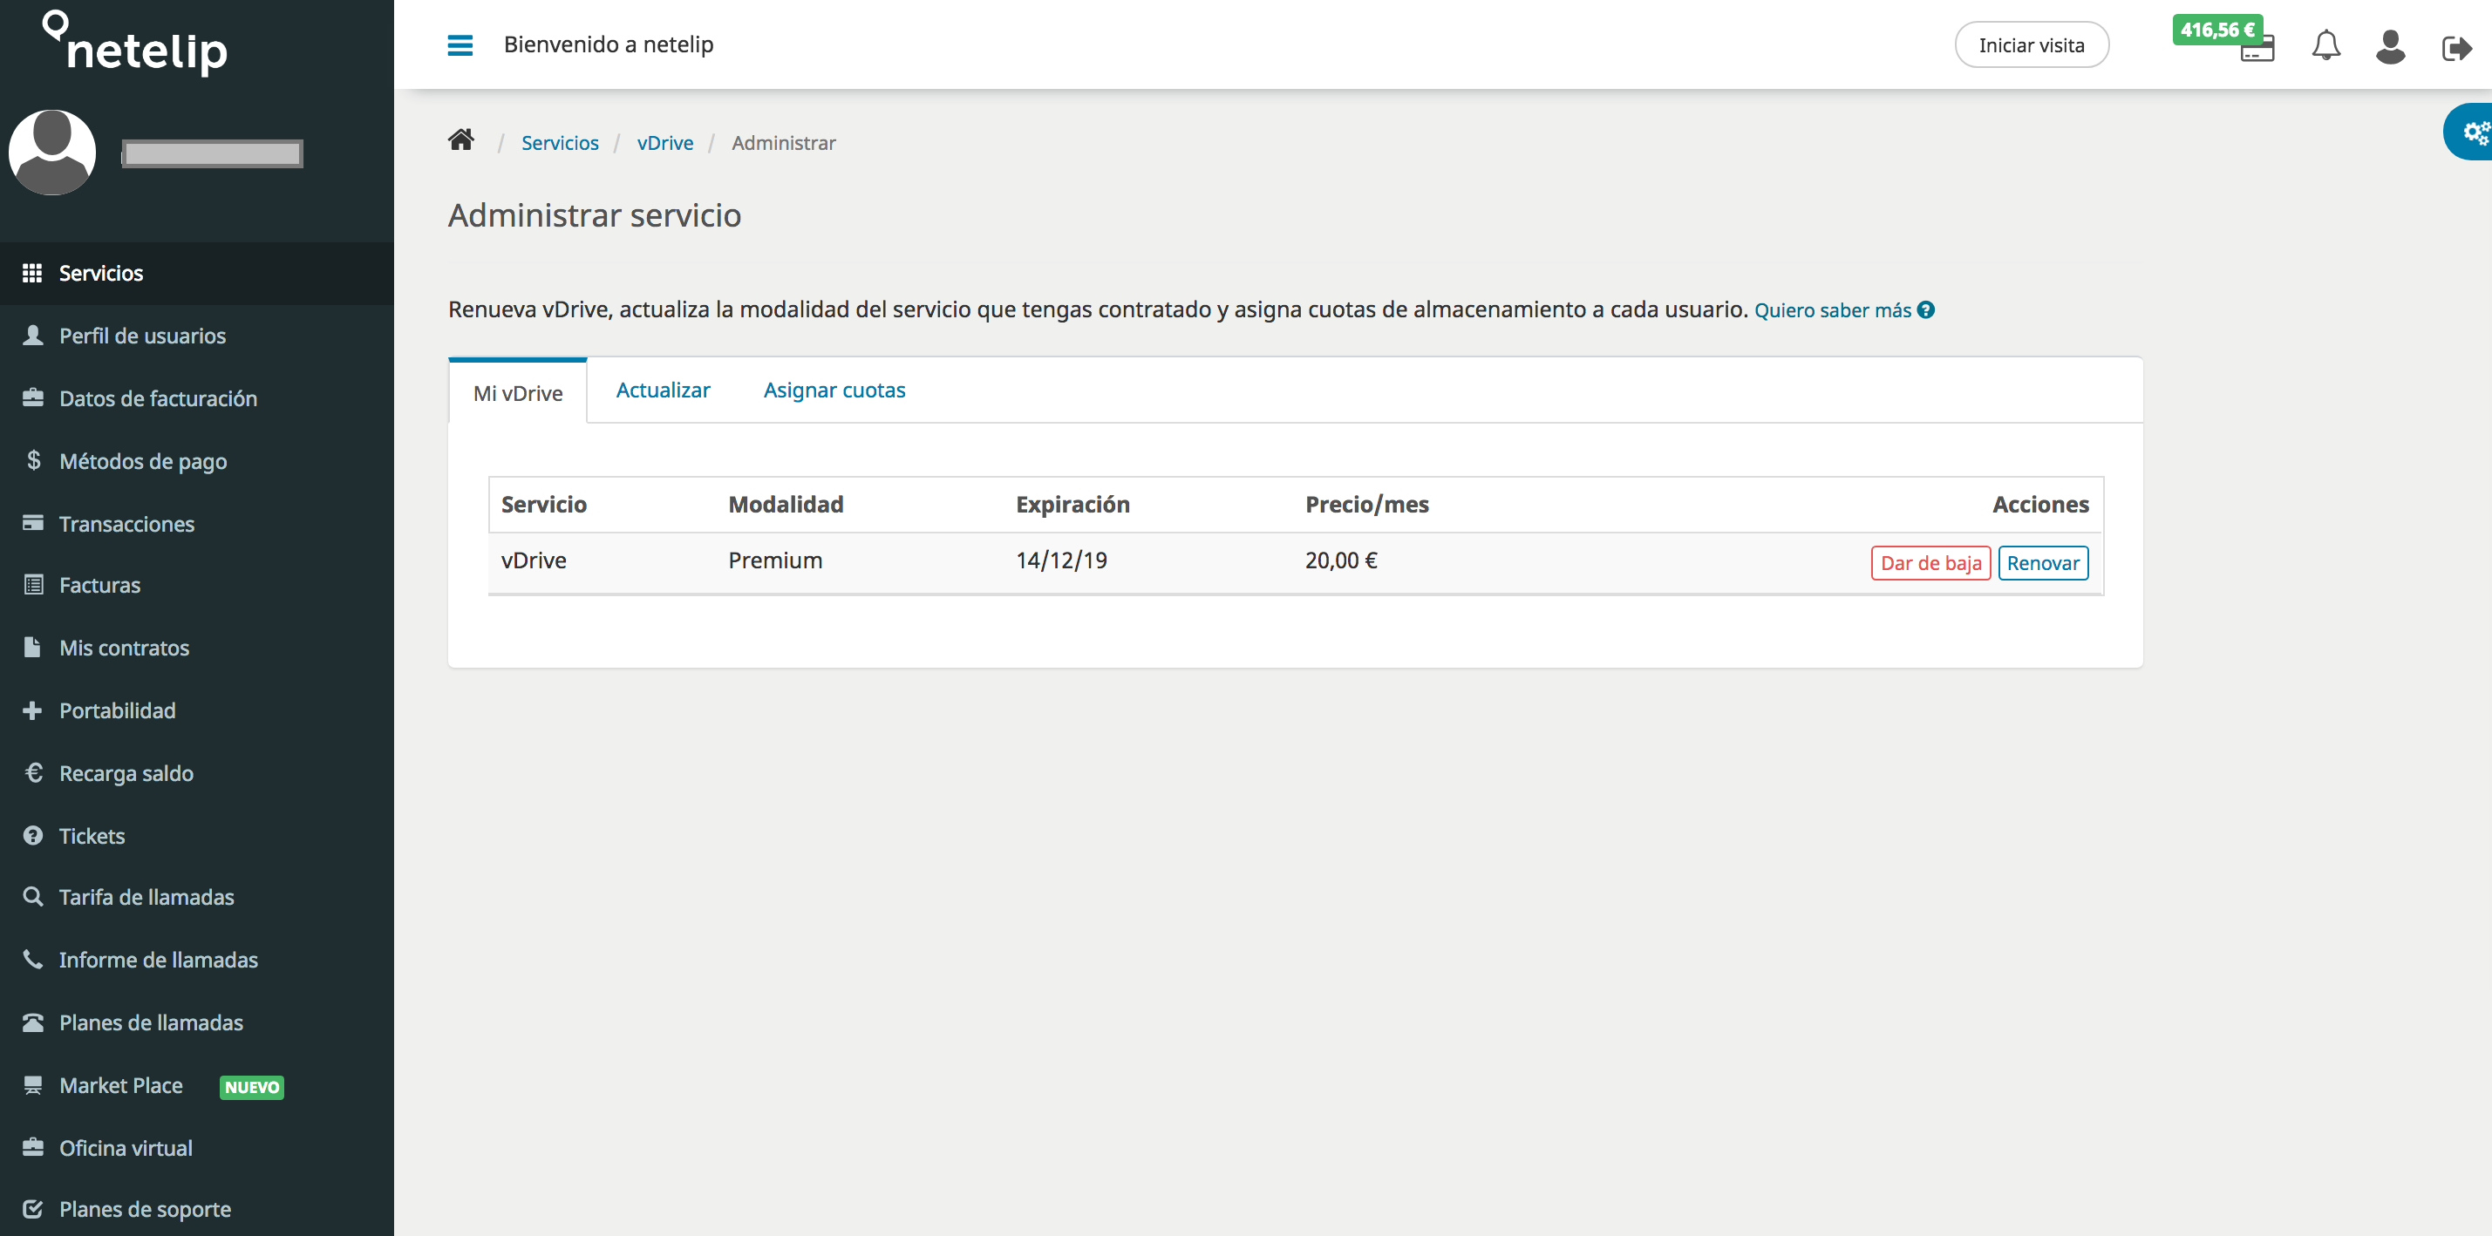Viewport: 2492px width, 1236px height.
Task: Open notifications bell icon
Action: point(2325,44)
